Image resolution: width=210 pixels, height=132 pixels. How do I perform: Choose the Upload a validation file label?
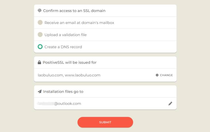click(66, 35)
